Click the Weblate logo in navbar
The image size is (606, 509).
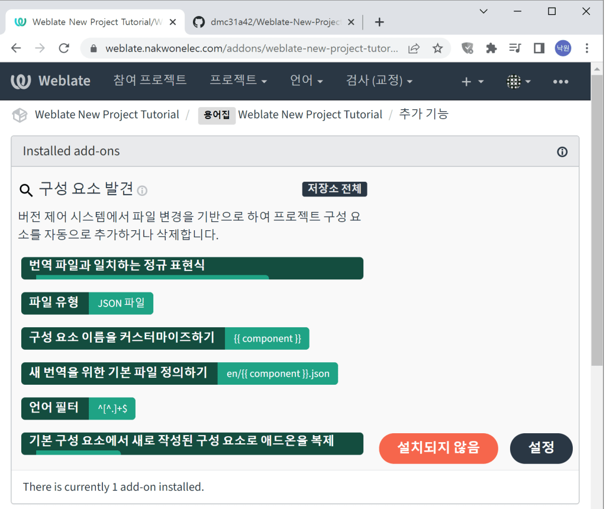(51, 81)
